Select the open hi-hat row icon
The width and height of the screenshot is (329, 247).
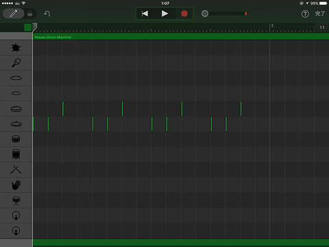[x=16, y=108]
